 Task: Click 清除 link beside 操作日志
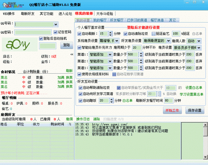pos(96,119)
